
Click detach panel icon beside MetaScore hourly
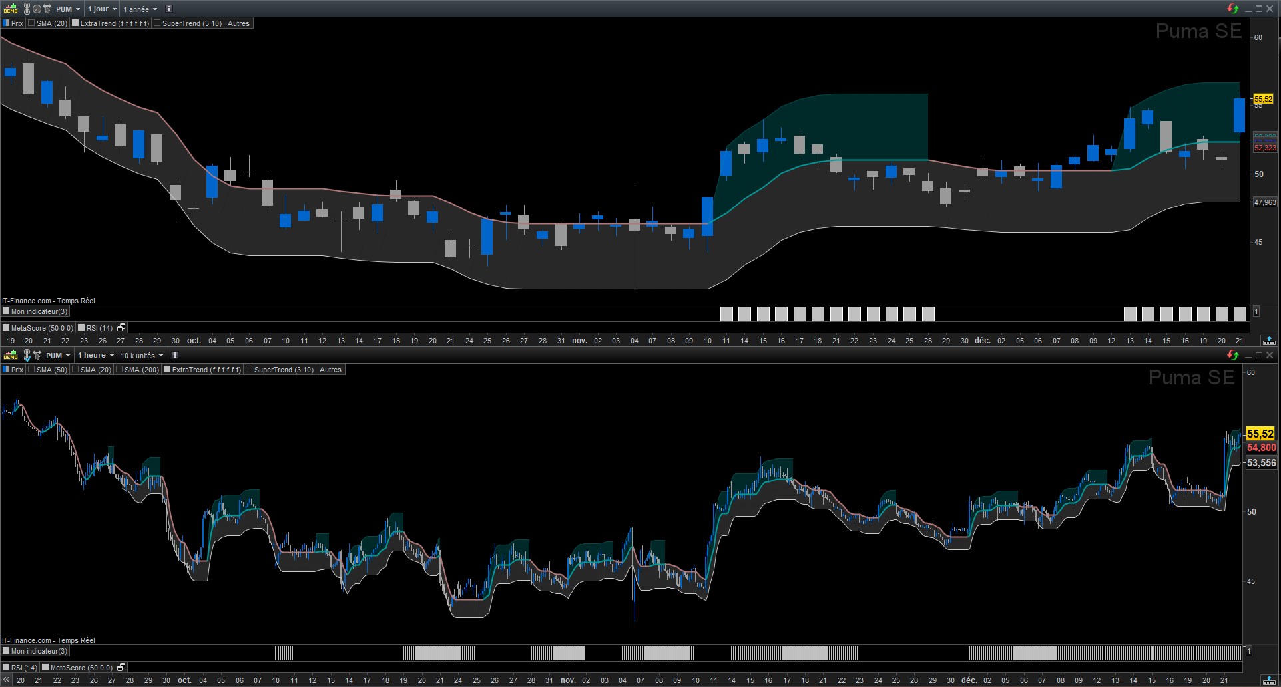coord(121,668)
